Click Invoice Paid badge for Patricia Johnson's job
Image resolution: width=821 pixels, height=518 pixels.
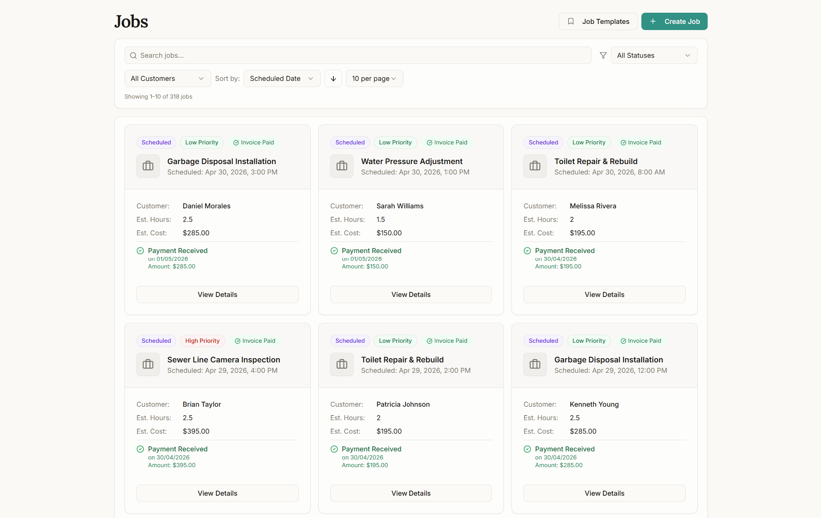(447, 341)
